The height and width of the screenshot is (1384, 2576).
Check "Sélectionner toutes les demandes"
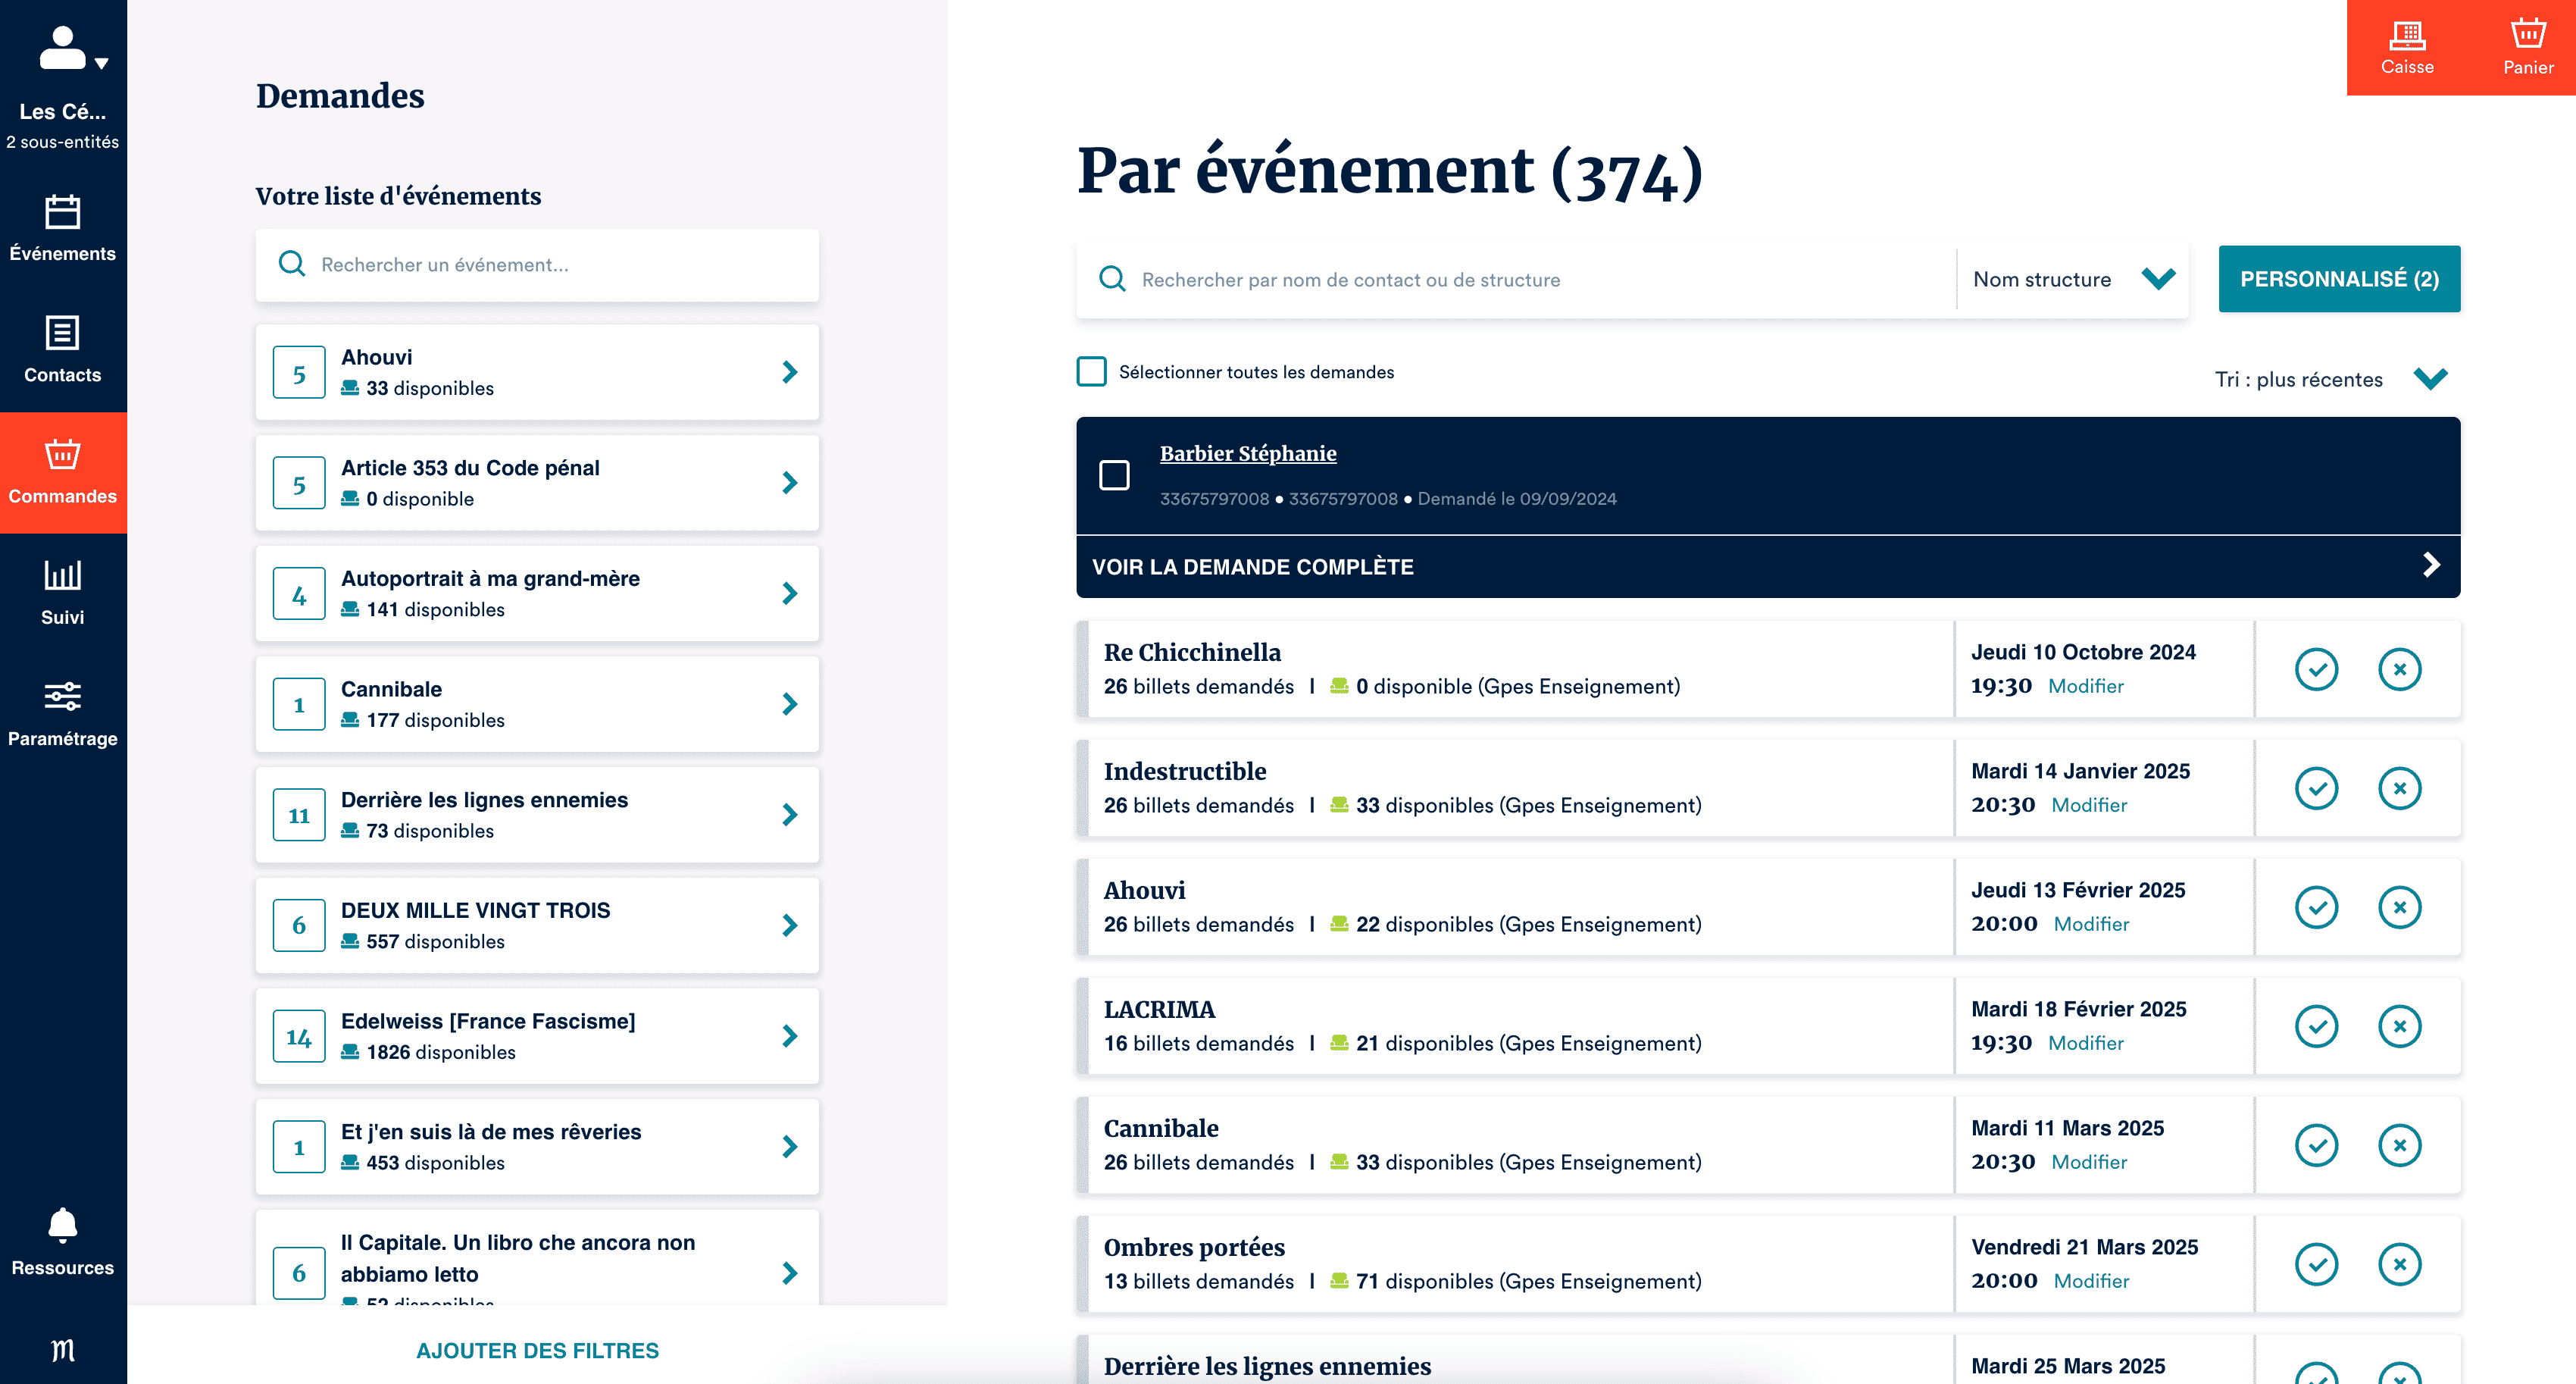coord(1092,371)
